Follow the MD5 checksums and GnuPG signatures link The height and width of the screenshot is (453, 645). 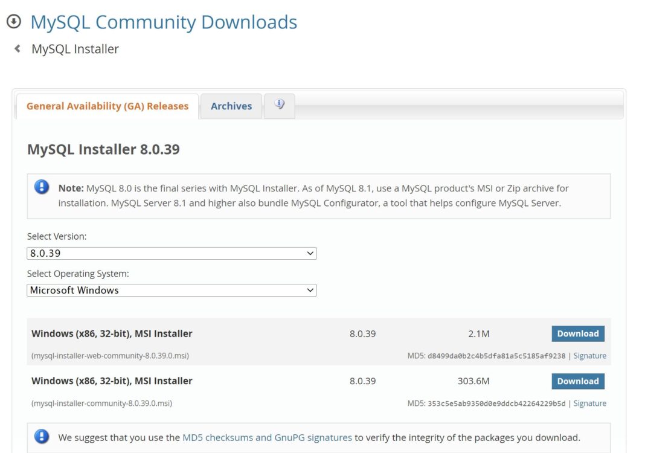(267, 437)
